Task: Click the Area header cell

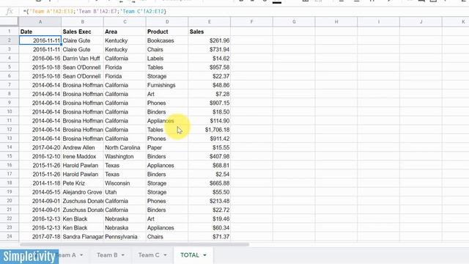Action: [x=125, y=32]
